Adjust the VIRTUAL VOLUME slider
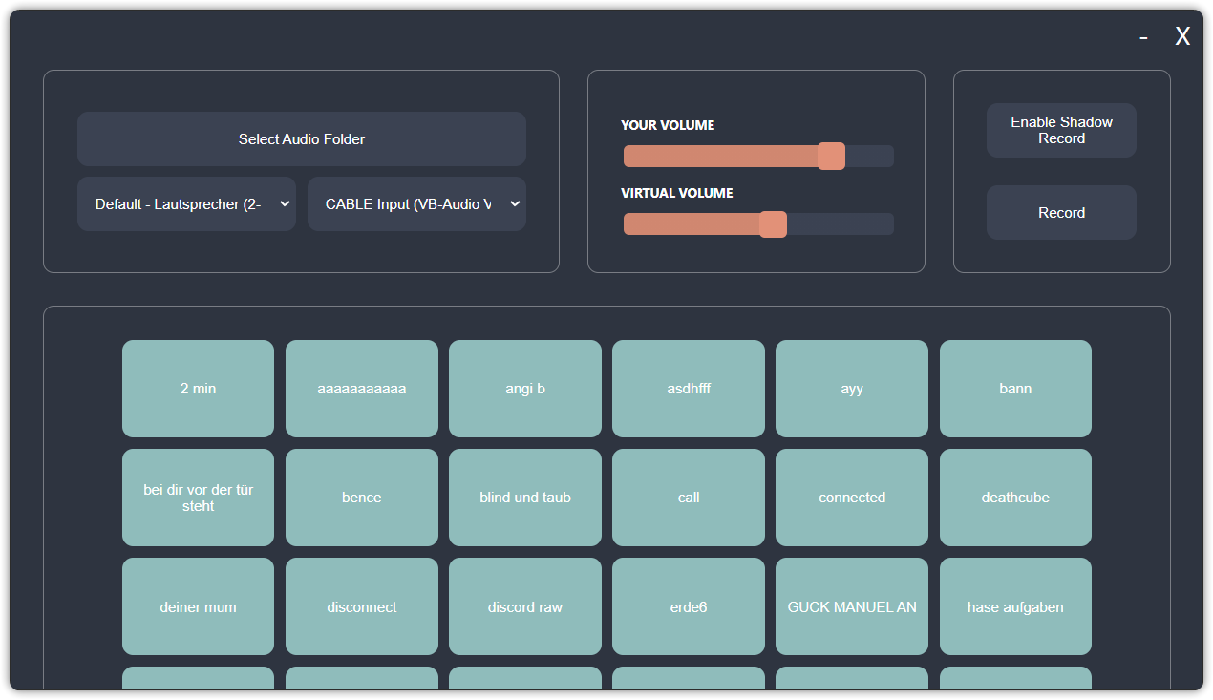Screen dimensions: 1213x700 pos(758,223)
